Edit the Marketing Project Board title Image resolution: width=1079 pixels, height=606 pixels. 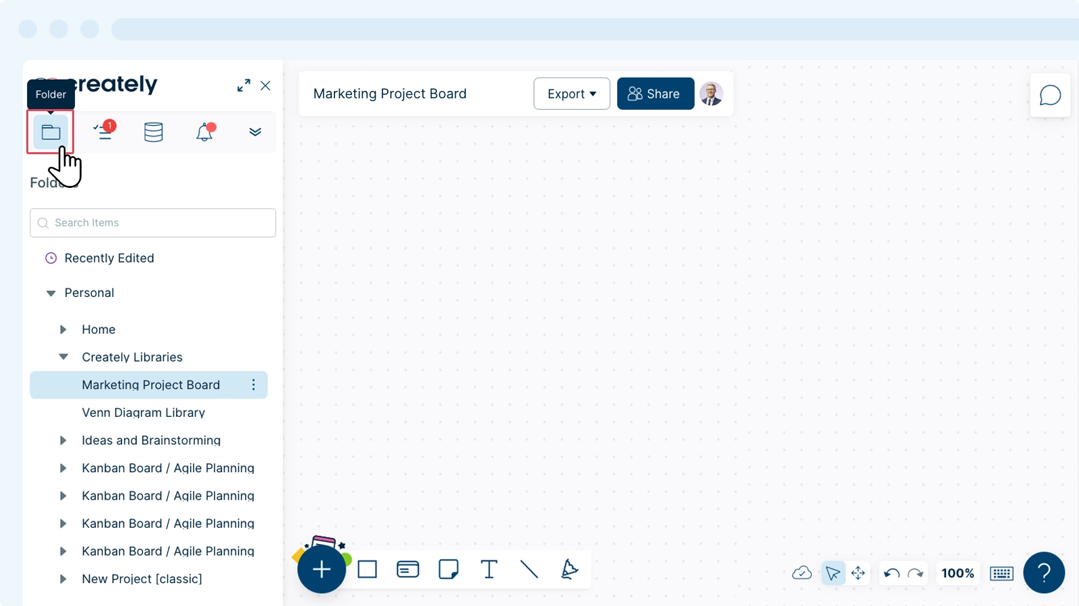pyautogui.click(x=390, y=94)
